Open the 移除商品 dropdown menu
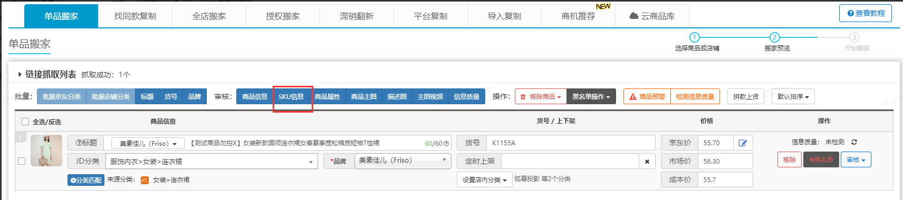This screenshot has width=903, height=200. click(541, 97)
